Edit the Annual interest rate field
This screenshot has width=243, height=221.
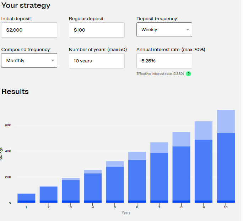[164, 61]
